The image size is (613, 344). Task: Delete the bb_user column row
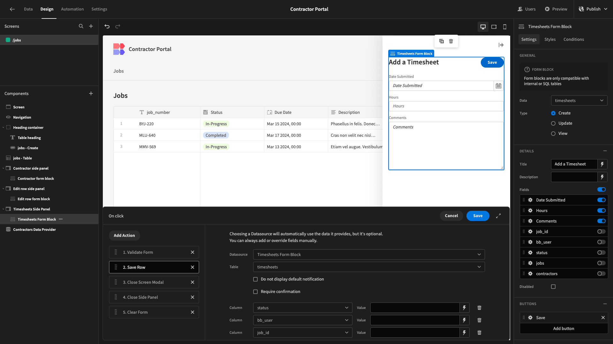click(479, 320)
